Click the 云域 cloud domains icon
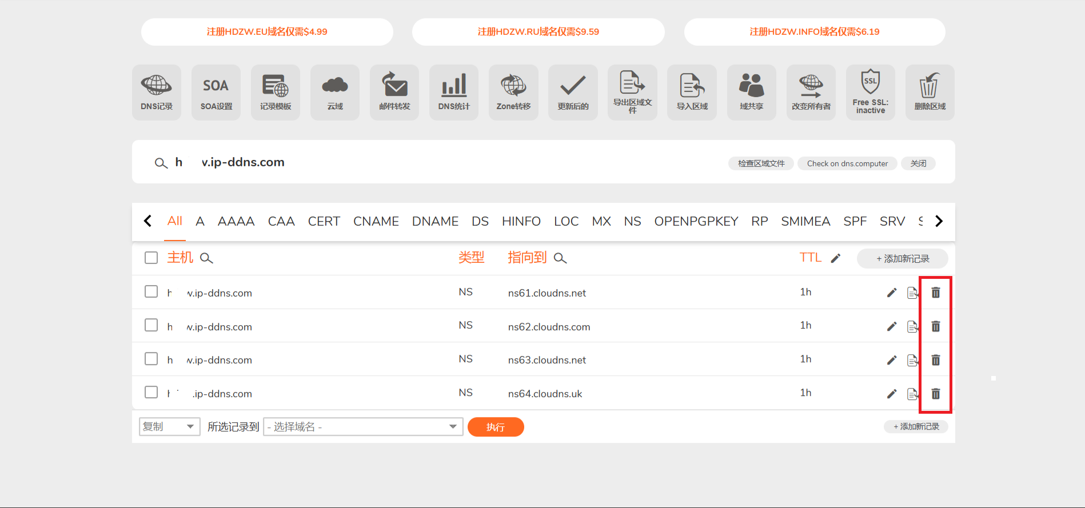 click(335, 92)
